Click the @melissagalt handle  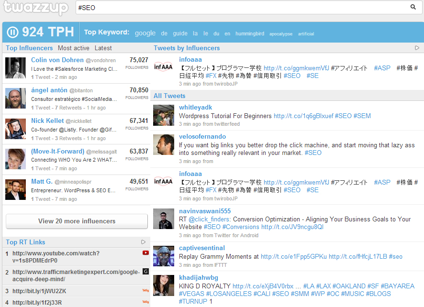[x=101, y=152]
